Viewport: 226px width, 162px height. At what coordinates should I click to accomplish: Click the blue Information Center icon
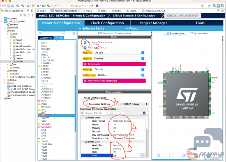tap(97, 6)
